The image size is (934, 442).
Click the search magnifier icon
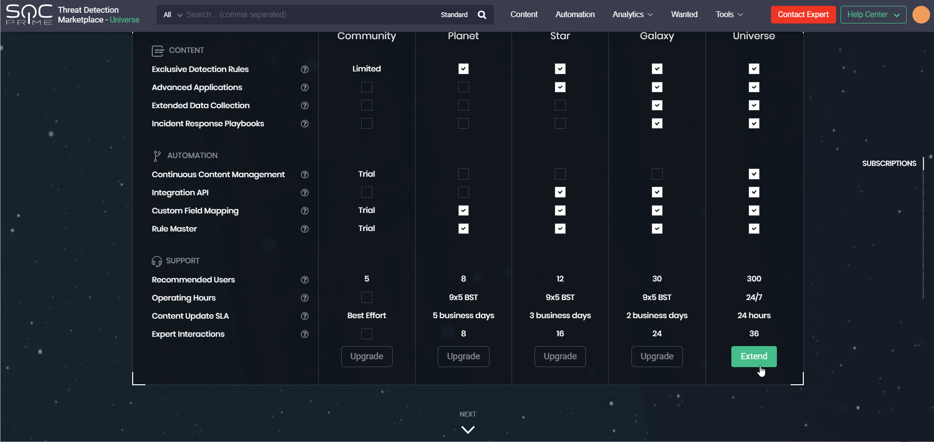point(482,15)
